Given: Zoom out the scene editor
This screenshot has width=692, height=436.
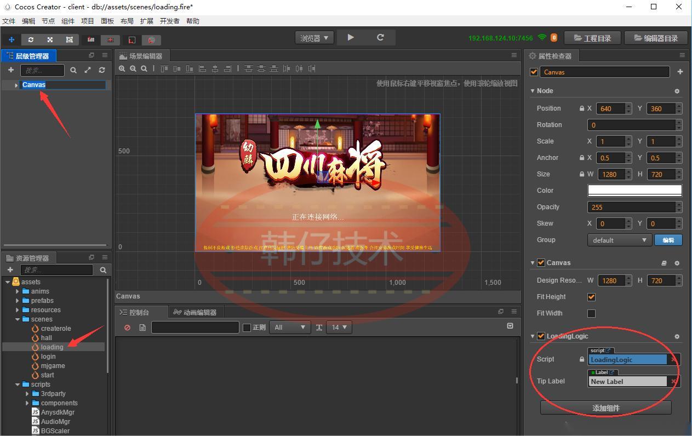Looking at the screenshot, I should point(133,68).
